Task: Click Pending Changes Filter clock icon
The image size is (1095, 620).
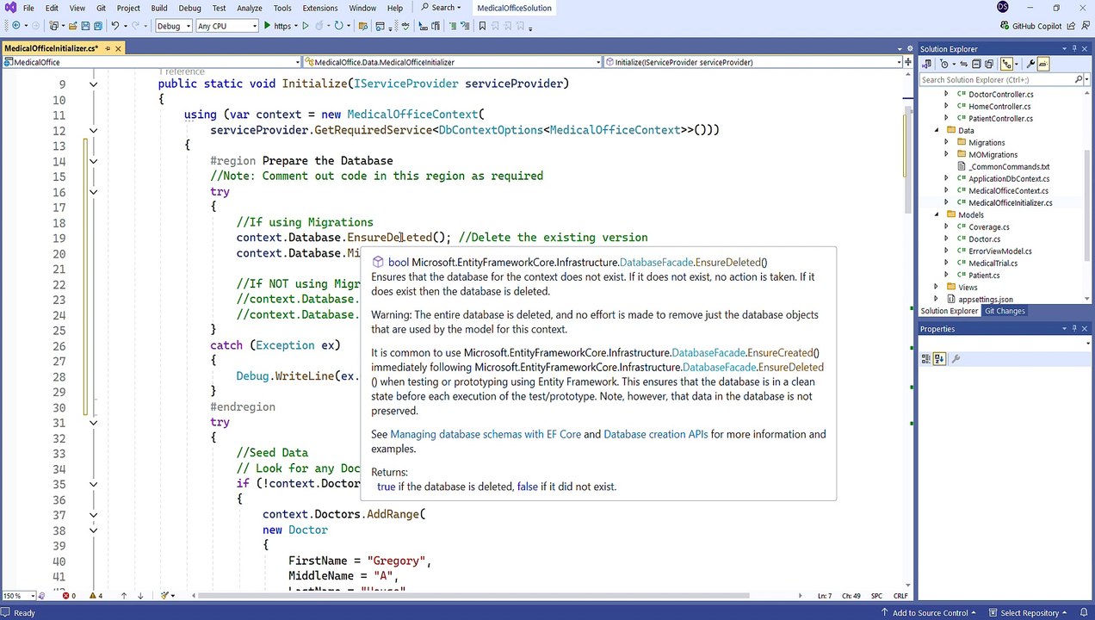Action: [944, 64]
